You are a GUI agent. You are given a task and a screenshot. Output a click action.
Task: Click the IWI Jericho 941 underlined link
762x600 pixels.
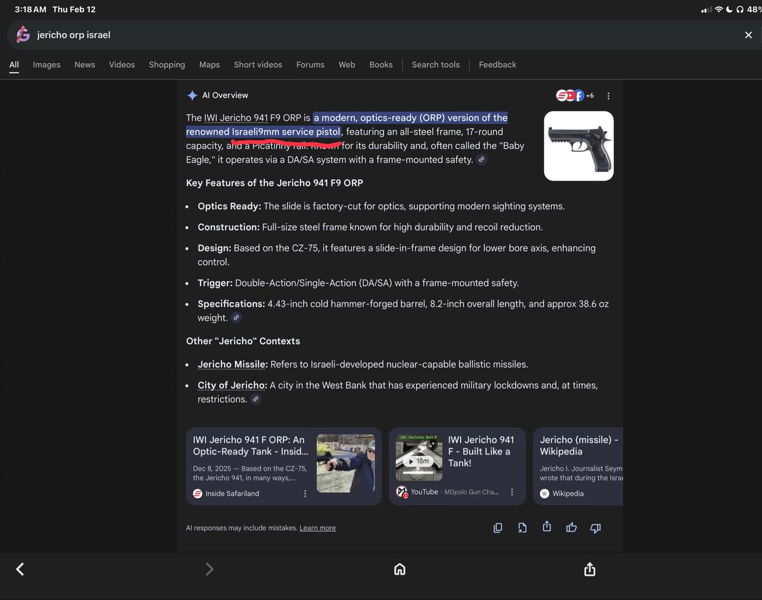coord(236,117)
